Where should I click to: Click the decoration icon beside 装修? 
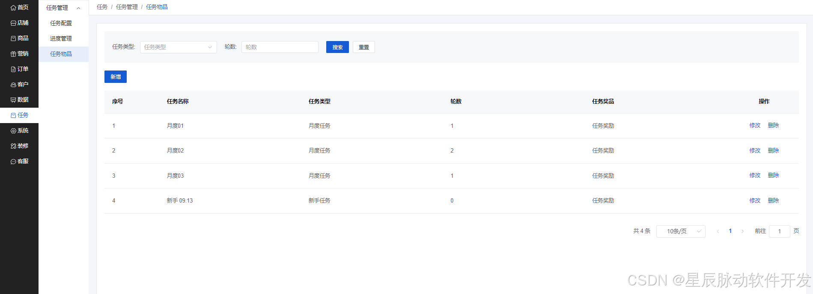click(13, 146)
